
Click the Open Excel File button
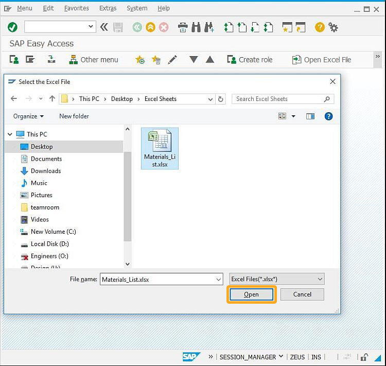(322, 60)
